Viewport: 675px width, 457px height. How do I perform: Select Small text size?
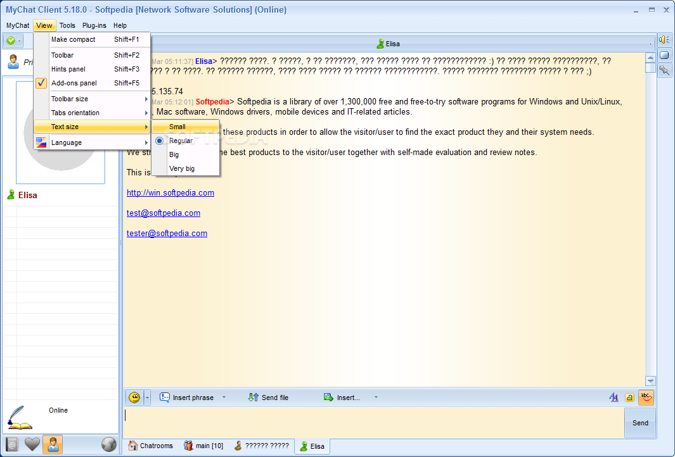click(186, 127)
